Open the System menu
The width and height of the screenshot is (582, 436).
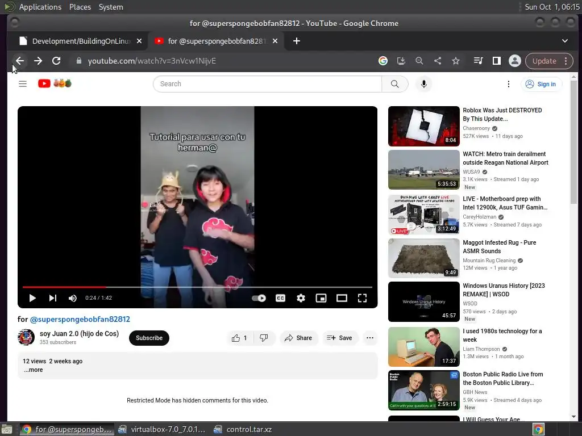pyautogui.click(x=111, y=7)
